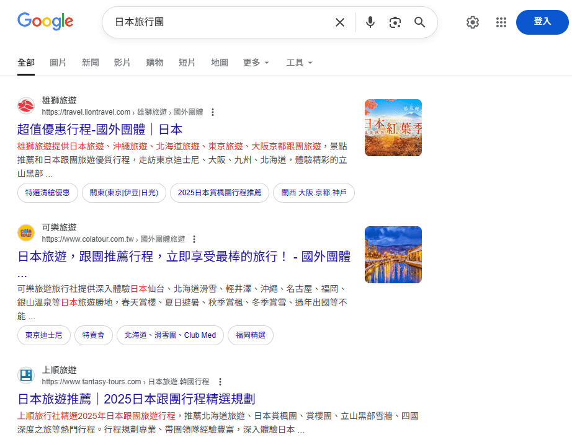The height and width of the screenshot is (445, 572).
Task: Open Google Lens image search
Action: pos(395,22)
